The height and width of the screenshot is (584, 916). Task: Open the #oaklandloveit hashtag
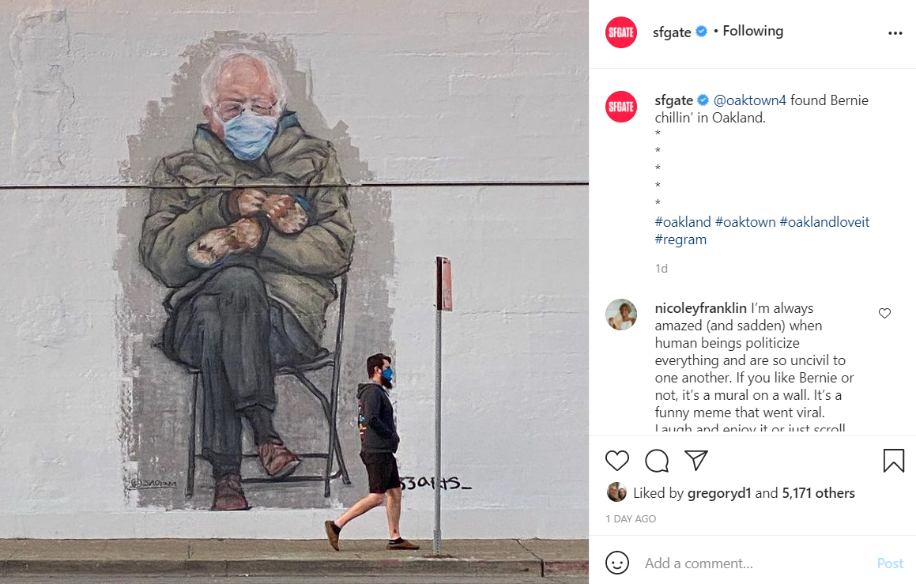[x=824, y=222]
